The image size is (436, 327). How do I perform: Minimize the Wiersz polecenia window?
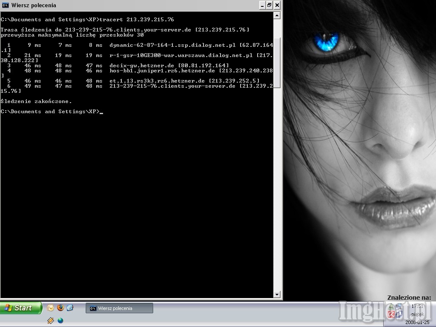[262, 5]
